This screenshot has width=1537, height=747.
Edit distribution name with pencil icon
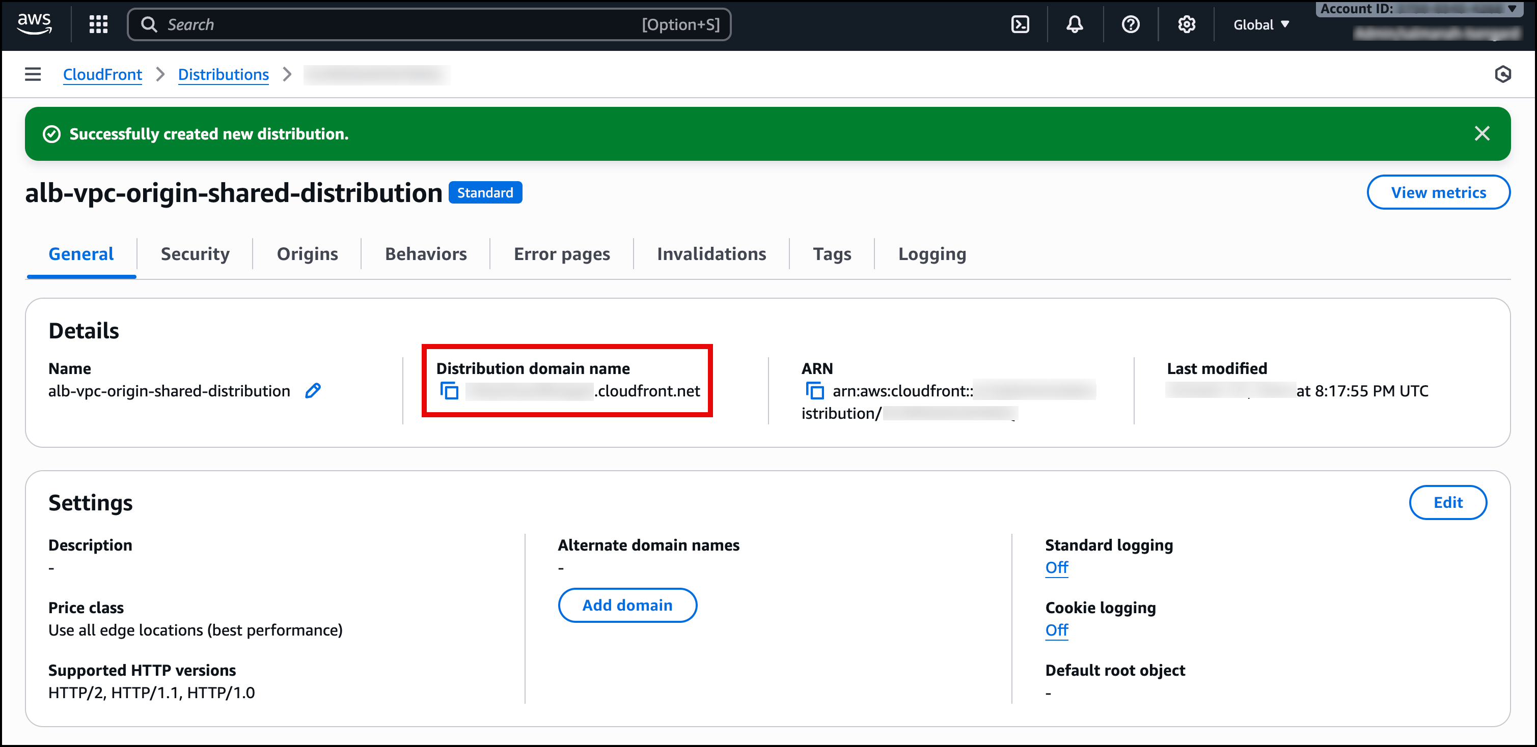click(x=313, y=391)
